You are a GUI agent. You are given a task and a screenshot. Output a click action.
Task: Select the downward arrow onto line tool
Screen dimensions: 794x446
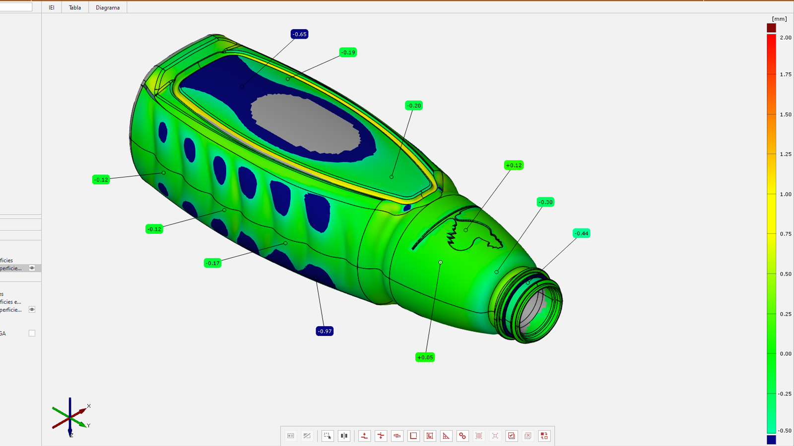(x=364, y=436)
